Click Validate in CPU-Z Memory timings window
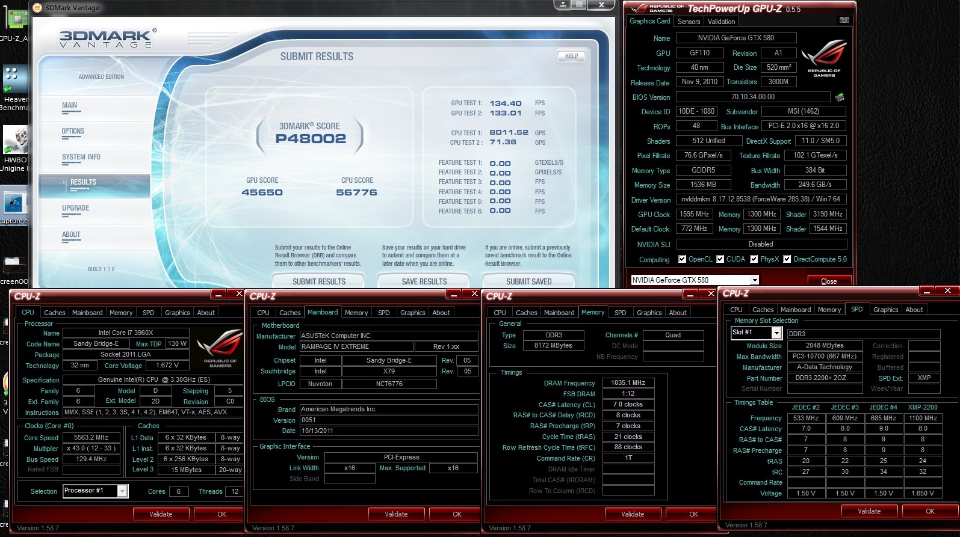The height and width of the screenshot is (537, 960). (x=633, y=514)
